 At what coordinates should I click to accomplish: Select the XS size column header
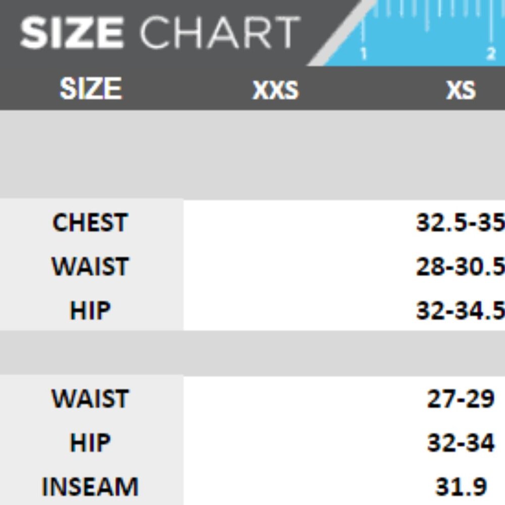[461, 90]
